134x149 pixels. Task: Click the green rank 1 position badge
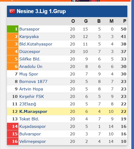coord(13,29)
